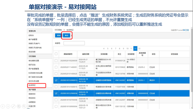This screenshot has height=109, width=193.
Task: Click the 接收日期 column header
Action: (86, 54)
